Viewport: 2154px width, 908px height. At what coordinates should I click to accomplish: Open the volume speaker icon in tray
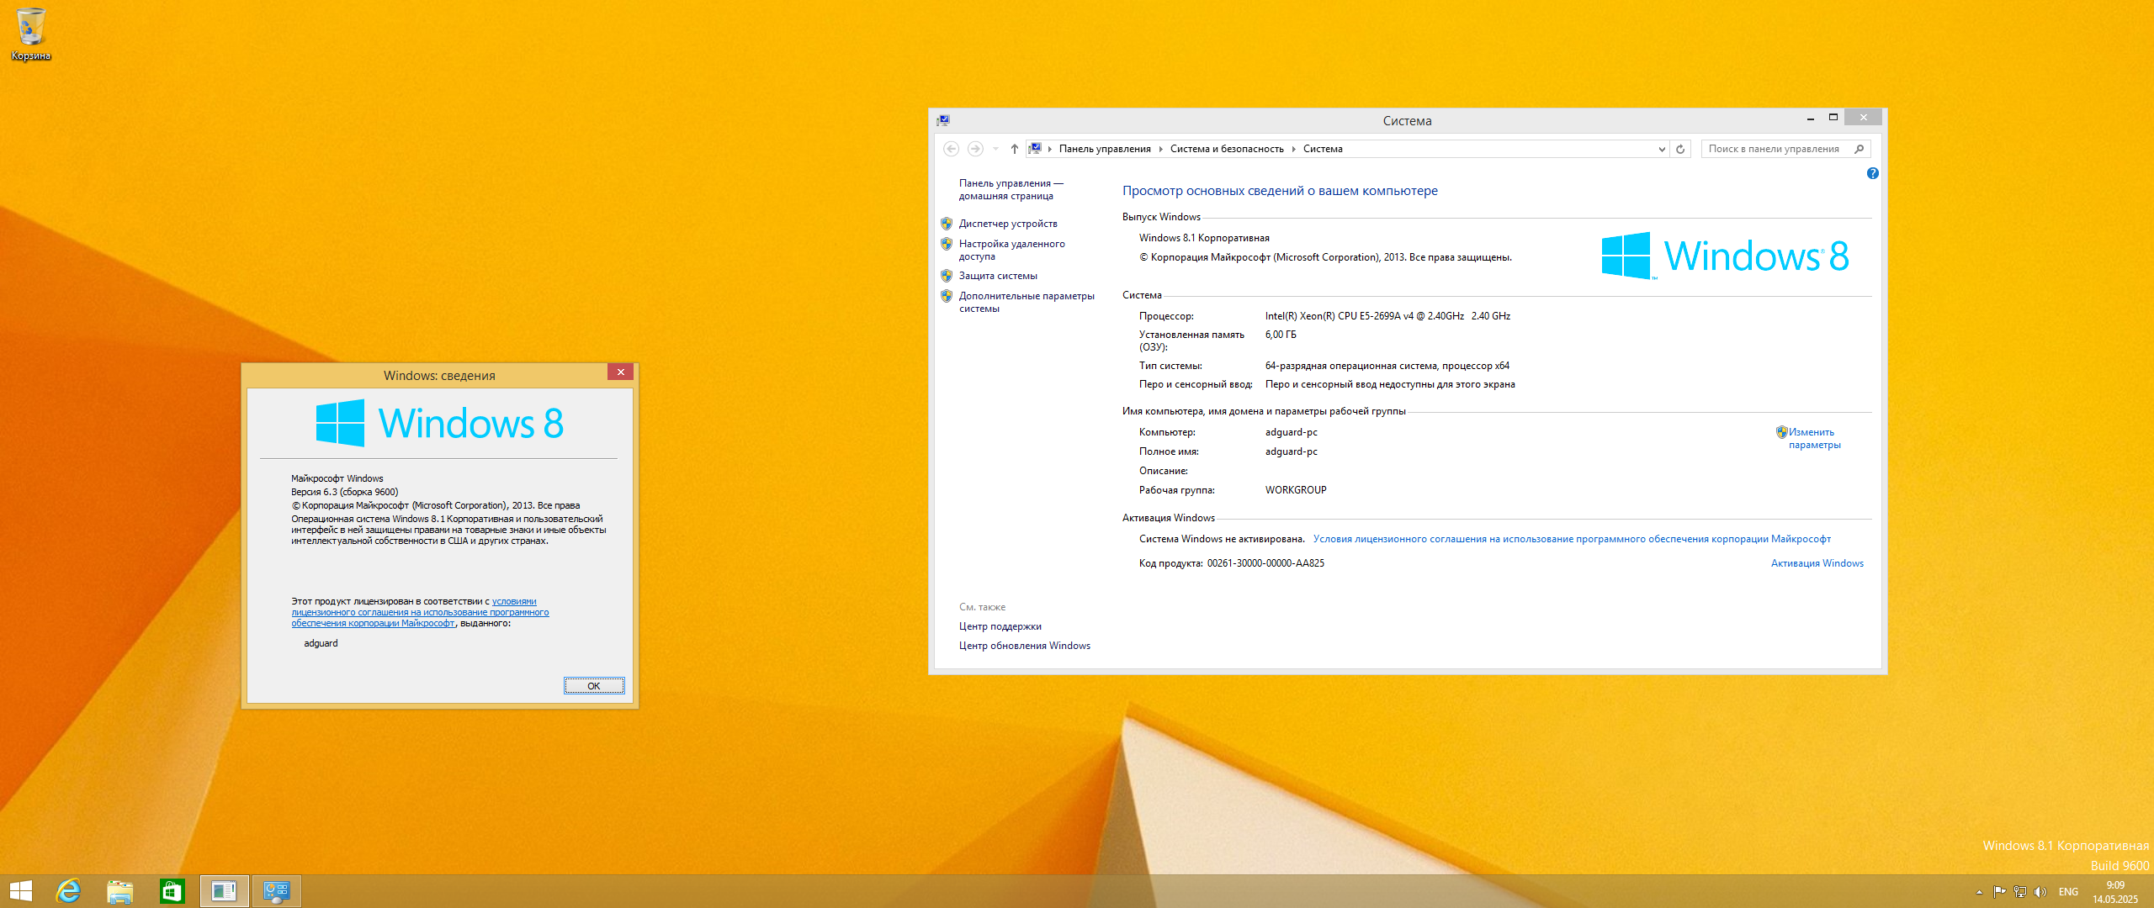coord(2040,892)
